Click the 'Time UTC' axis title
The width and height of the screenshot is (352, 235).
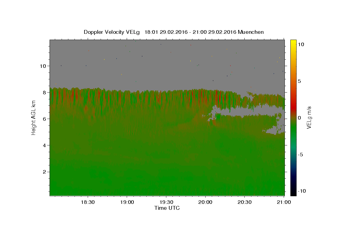coord(167,208)
